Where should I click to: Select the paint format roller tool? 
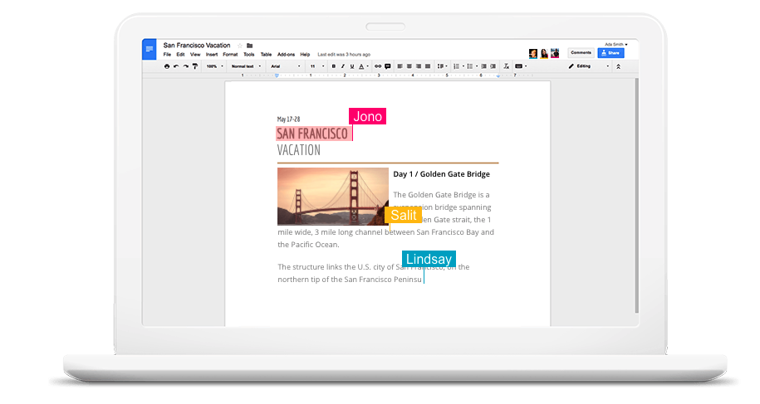pyautogui.click(x=195, y=66)
